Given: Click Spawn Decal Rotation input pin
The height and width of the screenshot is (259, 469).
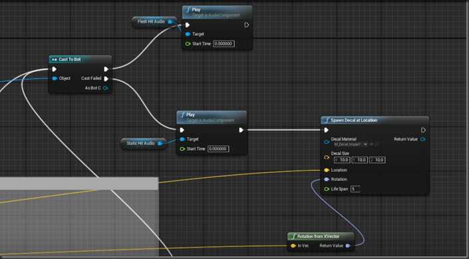Looking at the screenshot, I should point(327,179).
